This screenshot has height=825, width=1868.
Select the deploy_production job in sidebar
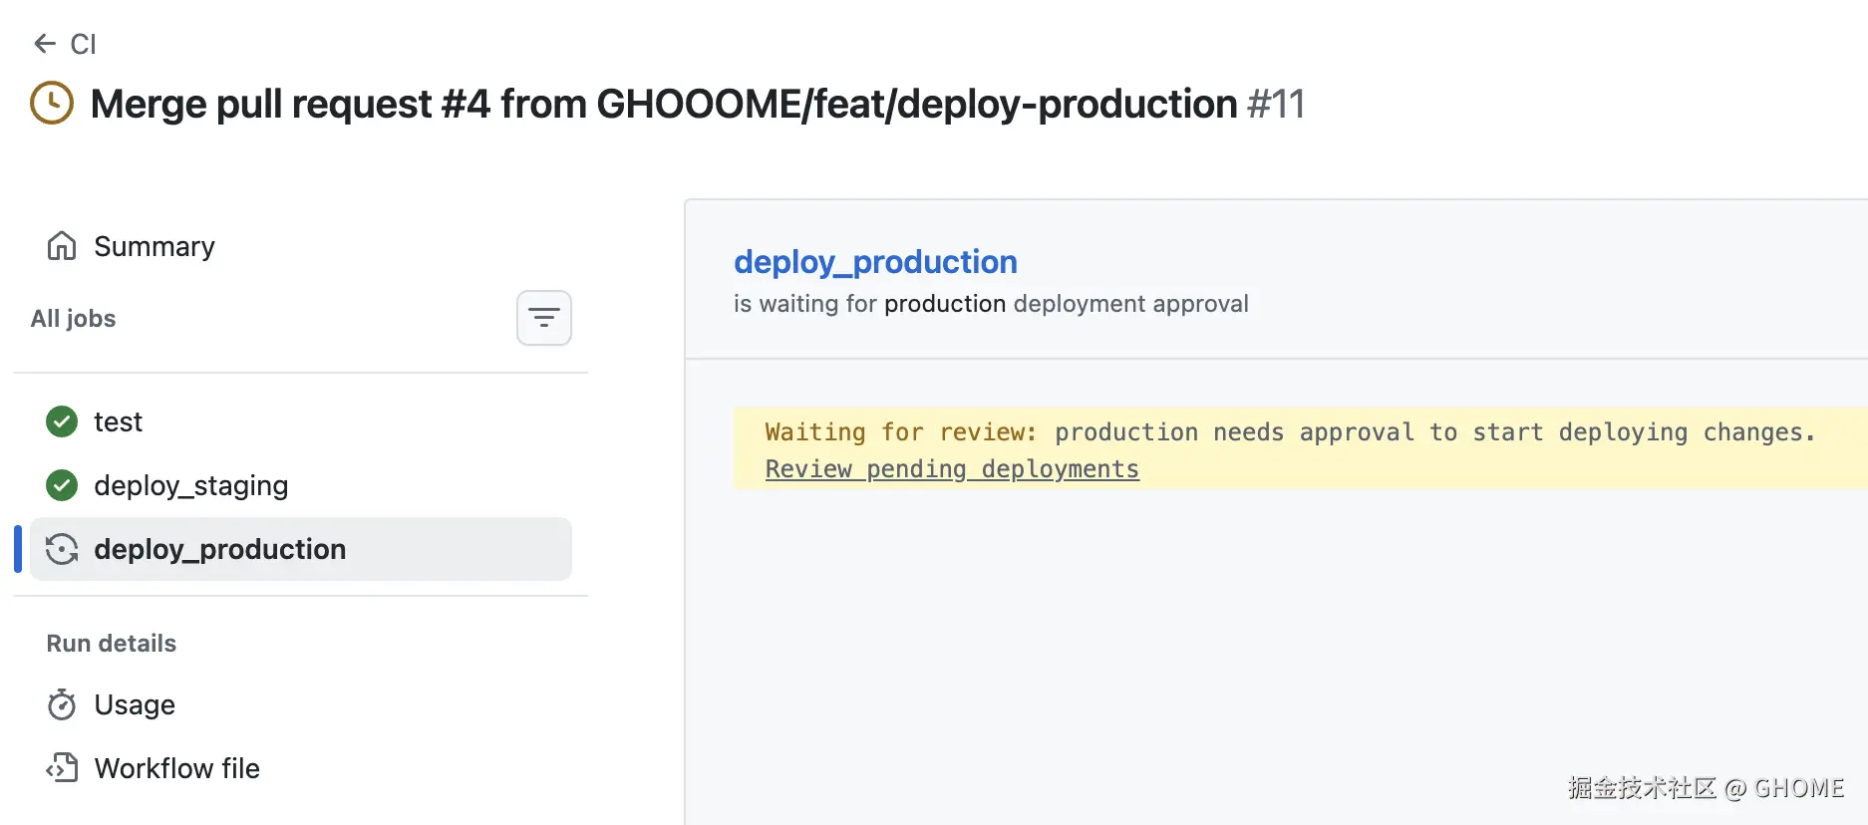click(x=301, y=549)
